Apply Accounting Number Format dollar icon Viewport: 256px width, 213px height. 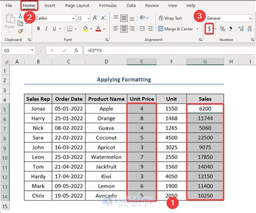[209, 29]
